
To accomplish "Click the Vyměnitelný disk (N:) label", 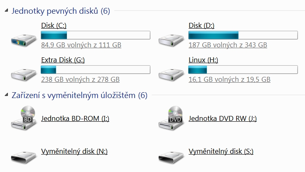I will (x=74, y=151).
